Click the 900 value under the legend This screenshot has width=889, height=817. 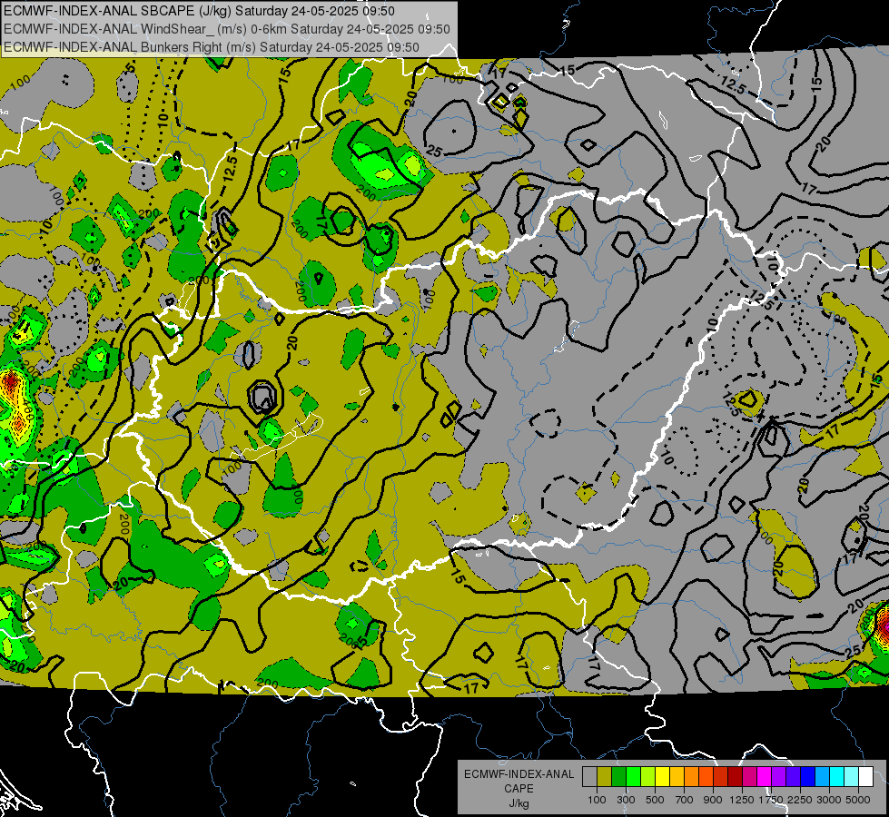pos(713,800)
